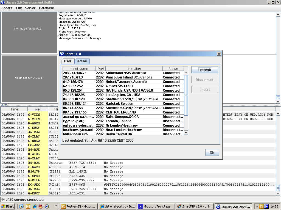Sort servers by Status column header
Image resolution: width=281 pixels, height=210 pixels.
[x=173, y=69]
